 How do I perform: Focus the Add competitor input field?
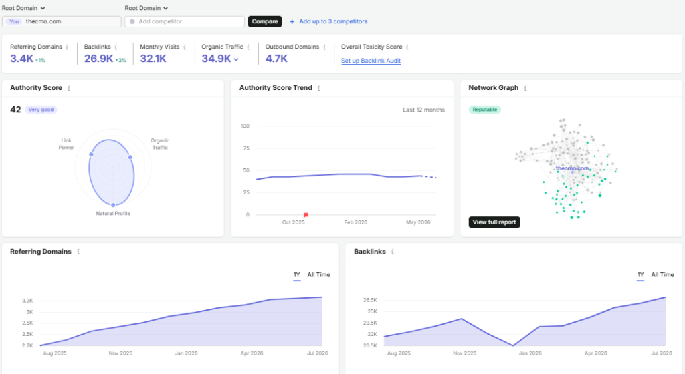tap(185, 21)
